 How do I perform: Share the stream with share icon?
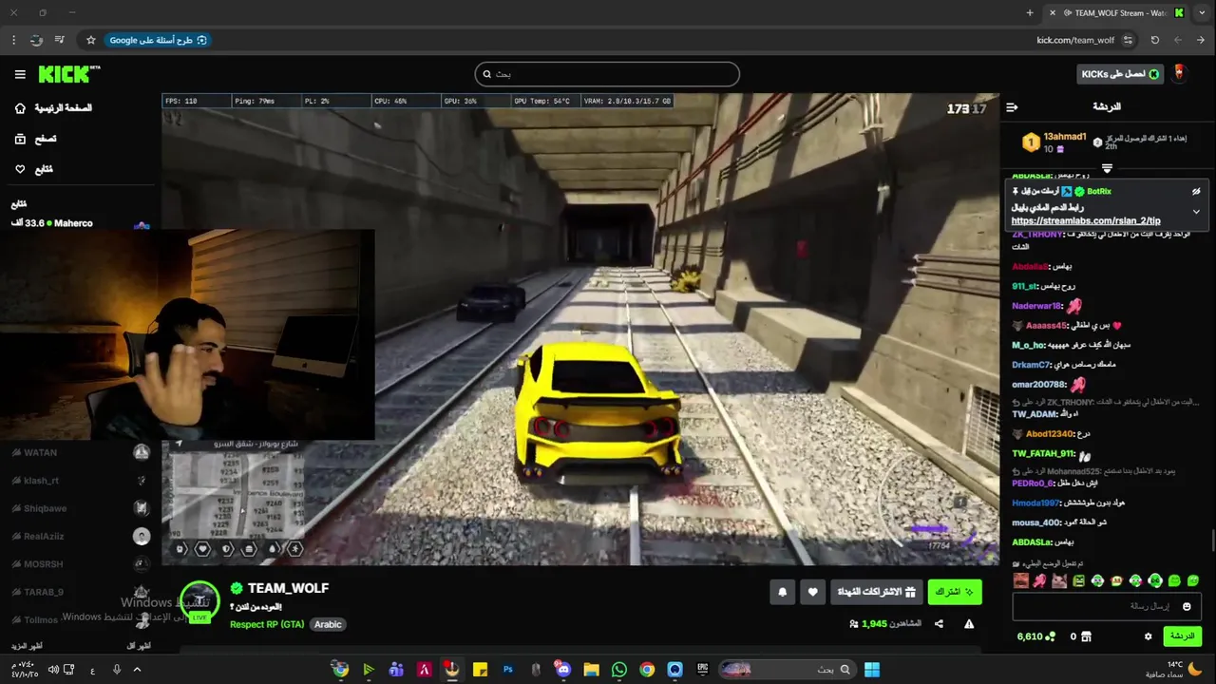pyautogui.click(x=939, y=624)
